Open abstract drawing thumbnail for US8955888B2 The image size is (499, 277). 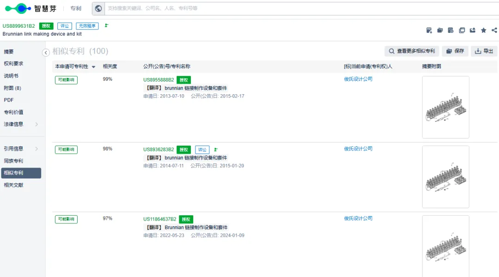tap(445, 107)
